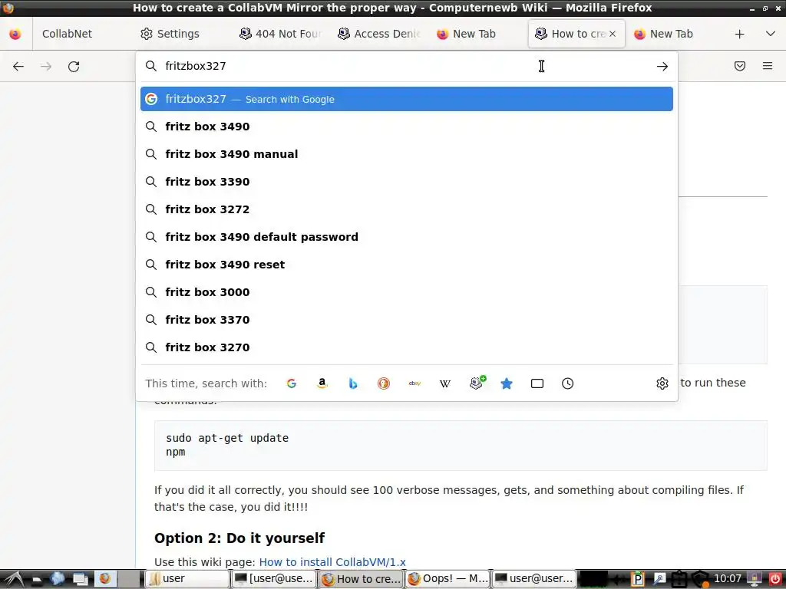786x589 pixels.
Task: Search in Bookmarks via star icon
Action: [x=507, y=383]
